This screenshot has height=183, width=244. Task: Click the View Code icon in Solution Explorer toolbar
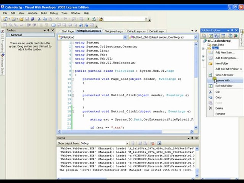click(x=223, y=36)
